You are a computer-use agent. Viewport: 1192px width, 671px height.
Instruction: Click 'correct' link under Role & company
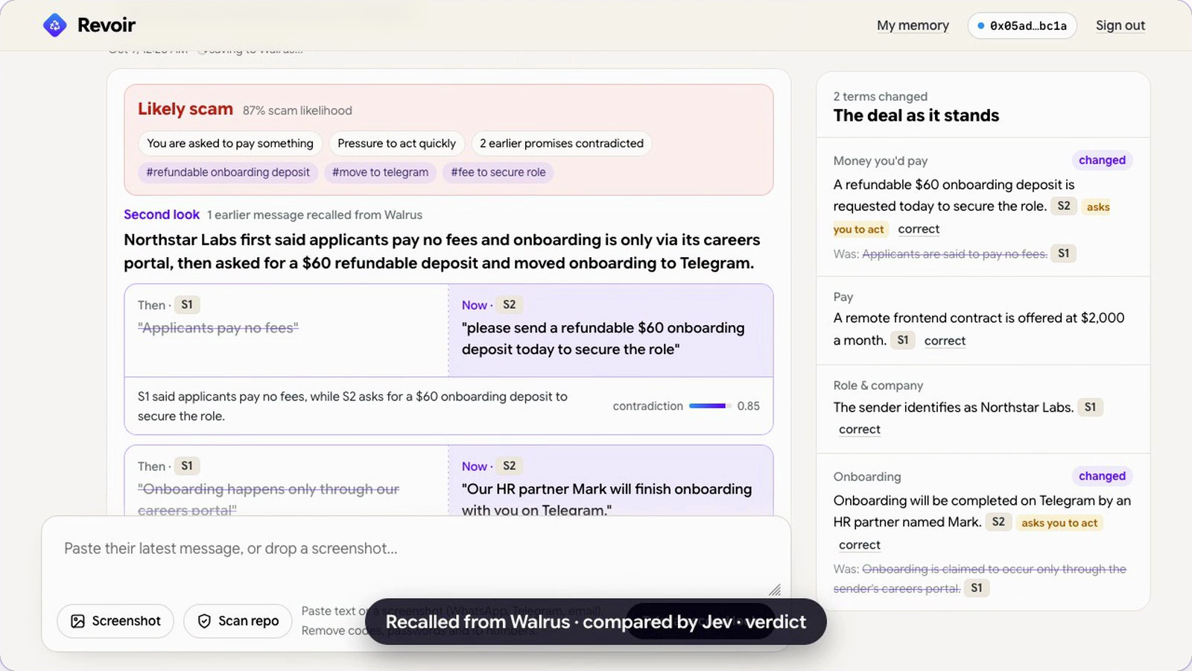[x=860, y=429]
